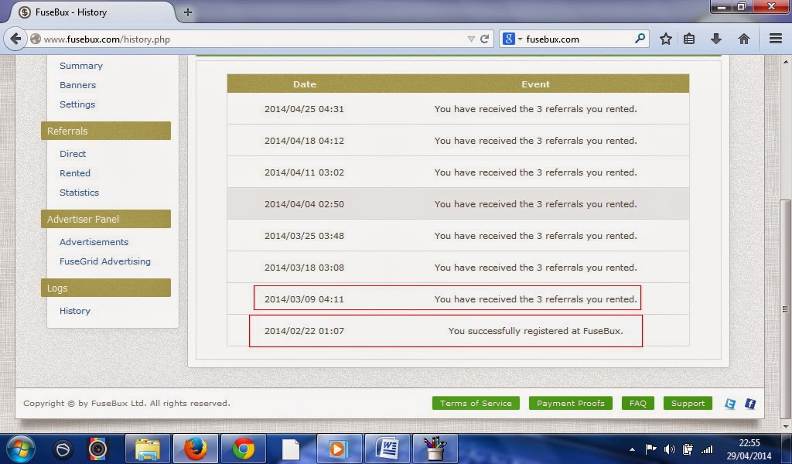
Task: Open a new browser tab
Action: tap(187, 12)
